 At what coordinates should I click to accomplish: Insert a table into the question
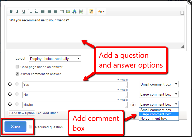pyautogui.click(x=62, y=11)
